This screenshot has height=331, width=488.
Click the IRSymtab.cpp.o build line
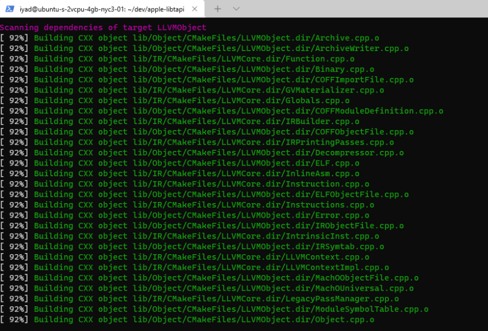click(x=192, y=247)
